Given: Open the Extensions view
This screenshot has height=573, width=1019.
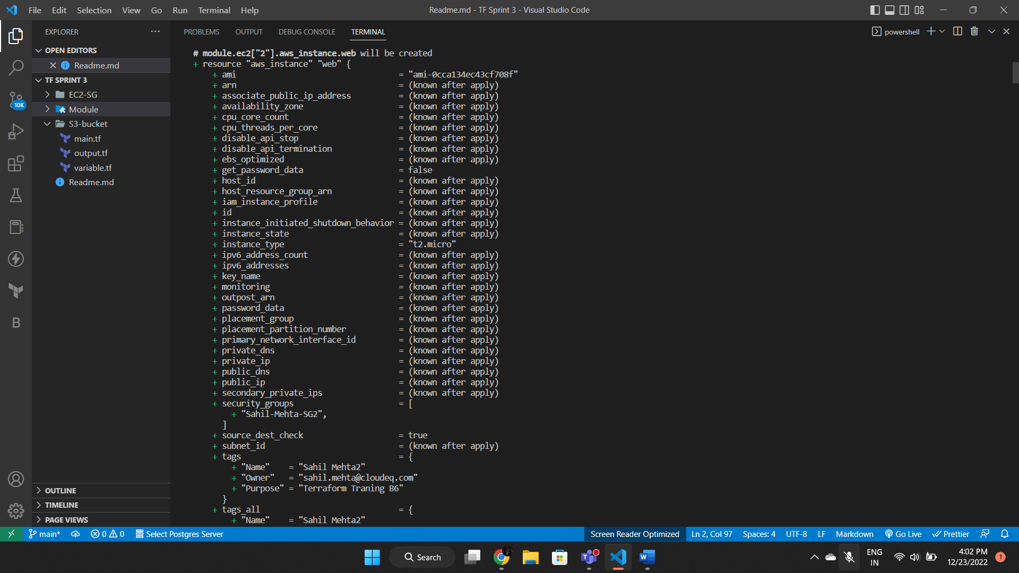Looking at the screenshot, I should coord(15,163).
